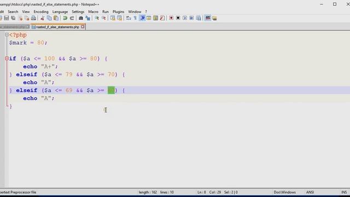
Task: Open the question mark help menu
Action: tap(146, 11)
